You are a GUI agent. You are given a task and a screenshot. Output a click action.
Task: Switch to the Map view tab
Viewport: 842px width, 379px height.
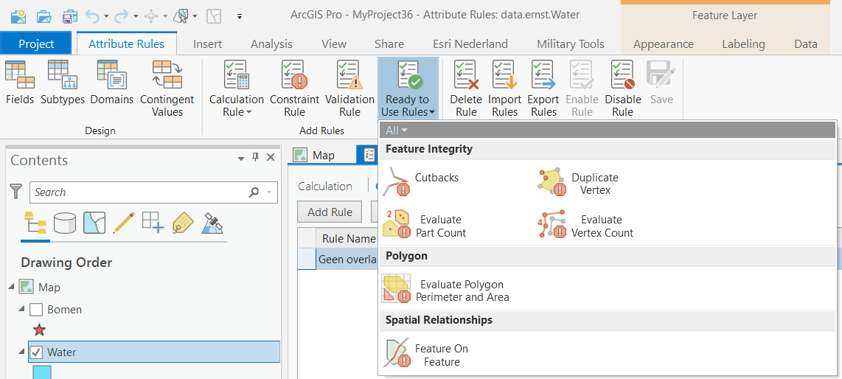[314, 155]
